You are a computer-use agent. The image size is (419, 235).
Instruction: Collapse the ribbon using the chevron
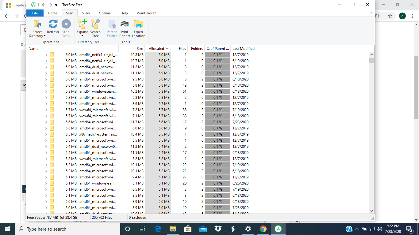[371, 13]
